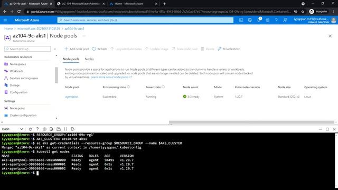Go back with the browser back arrow
The width and height of the screenshot is (338, 190).
point(5,12)
